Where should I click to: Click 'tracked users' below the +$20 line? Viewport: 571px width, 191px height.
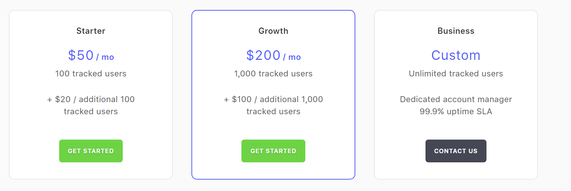click(91, 112)
